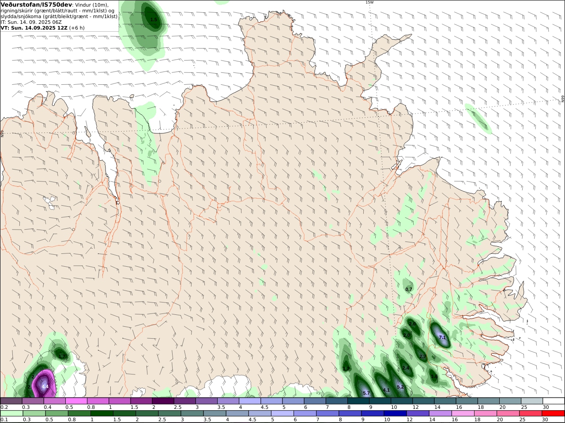Select the bright red swatch at 30 in rain scale

click(554, 413)
